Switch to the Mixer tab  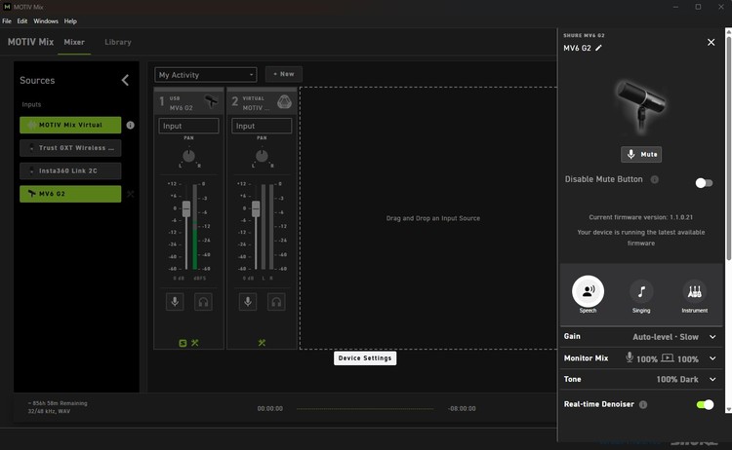[x=74, y=42]
